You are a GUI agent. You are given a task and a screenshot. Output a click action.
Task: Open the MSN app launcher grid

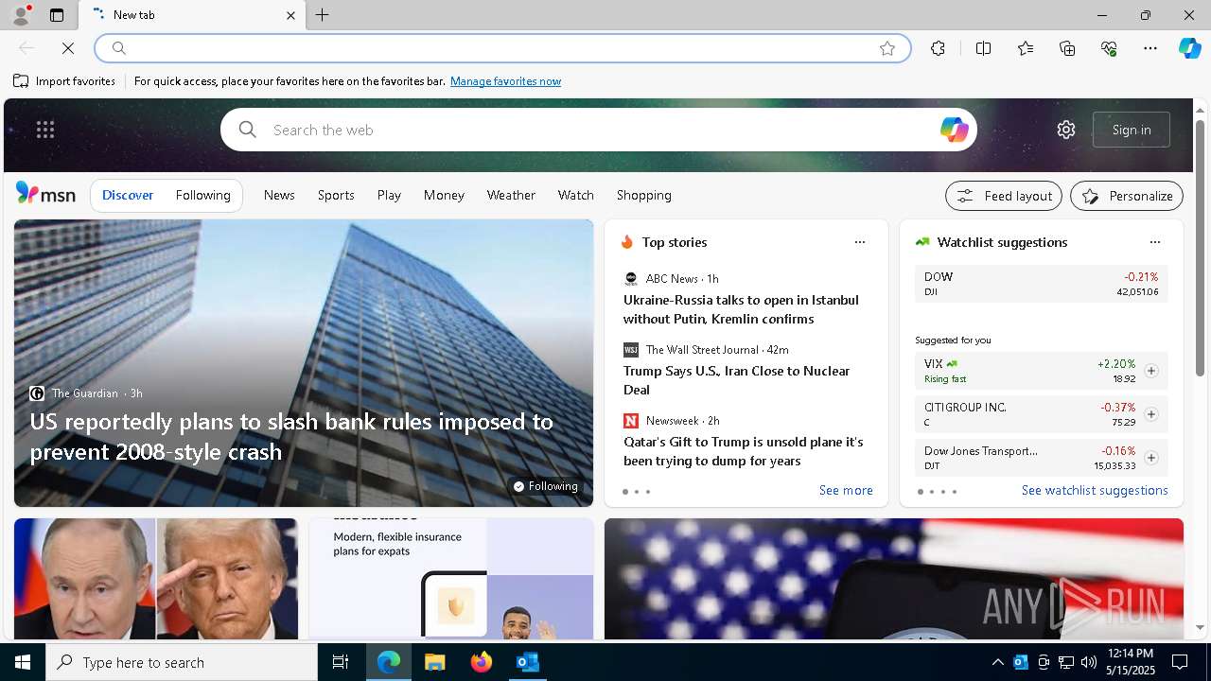point(44,130)
